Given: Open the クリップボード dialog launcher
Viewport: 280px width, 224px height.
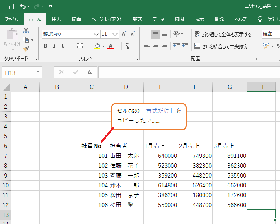Looking at the screenshot, I should pyautogui.click(x=35, y=59).
